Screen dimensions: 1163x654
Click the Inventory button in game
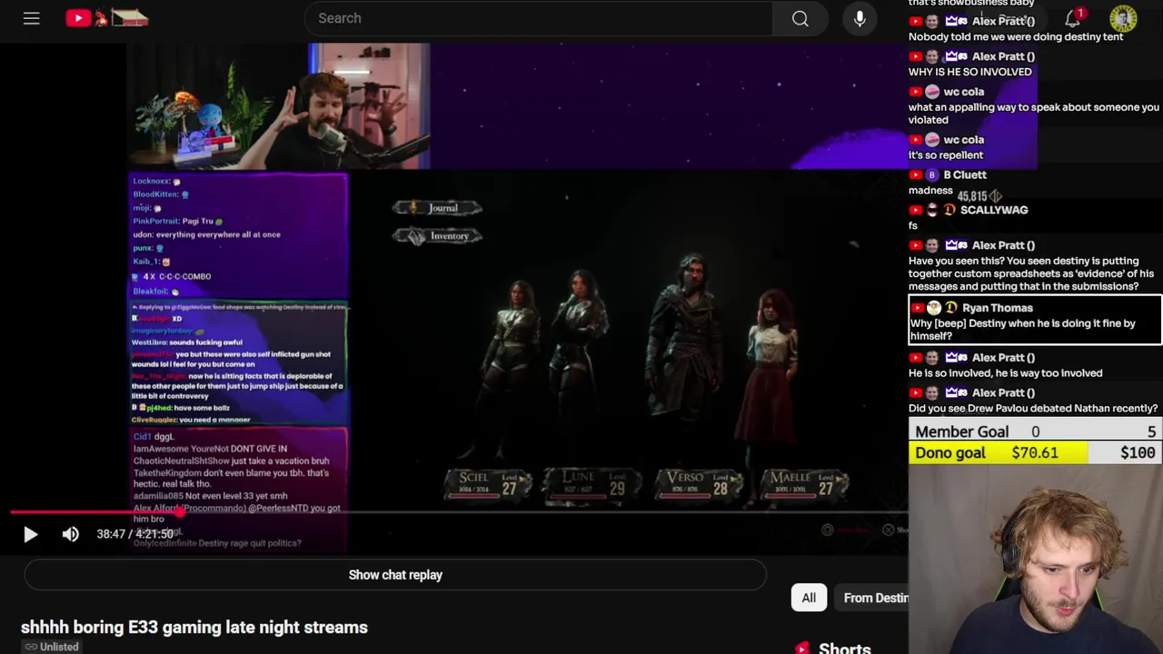437,236
